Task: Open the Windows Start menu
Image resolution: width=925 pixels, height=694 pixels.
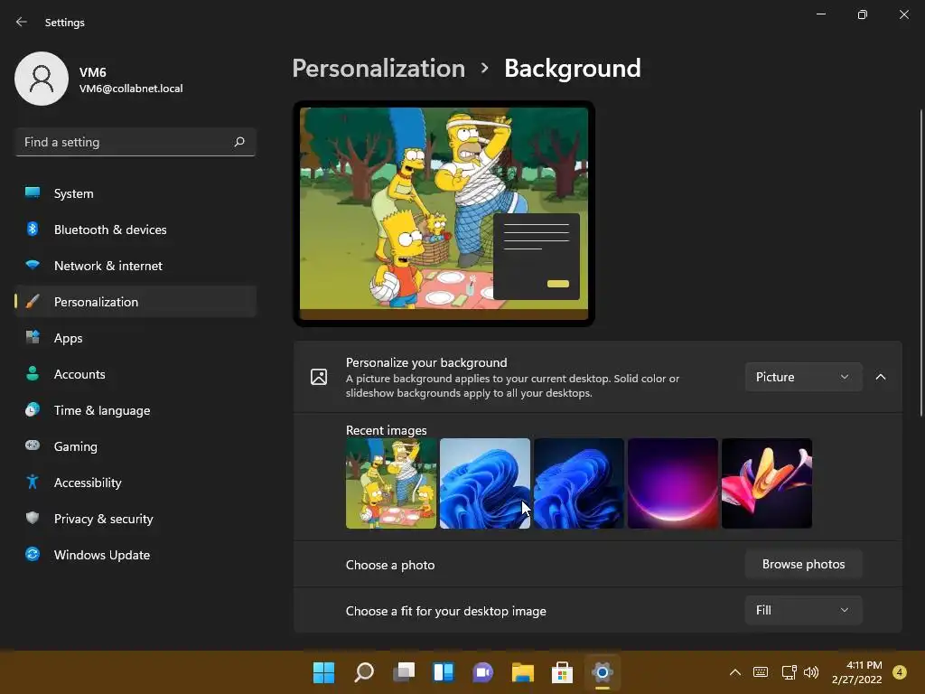Action: (323, 672)
